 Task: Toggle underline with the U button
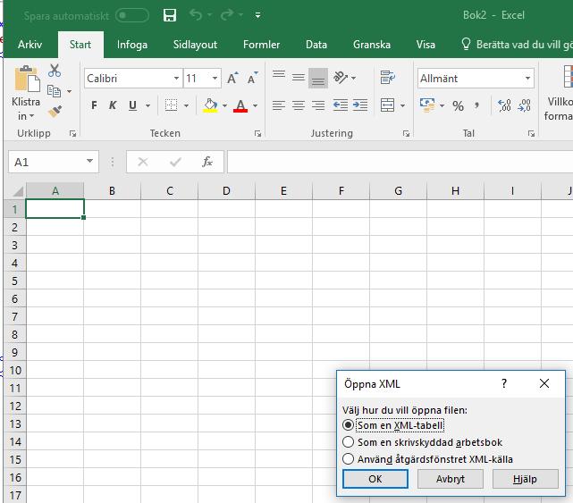point(132,105)
